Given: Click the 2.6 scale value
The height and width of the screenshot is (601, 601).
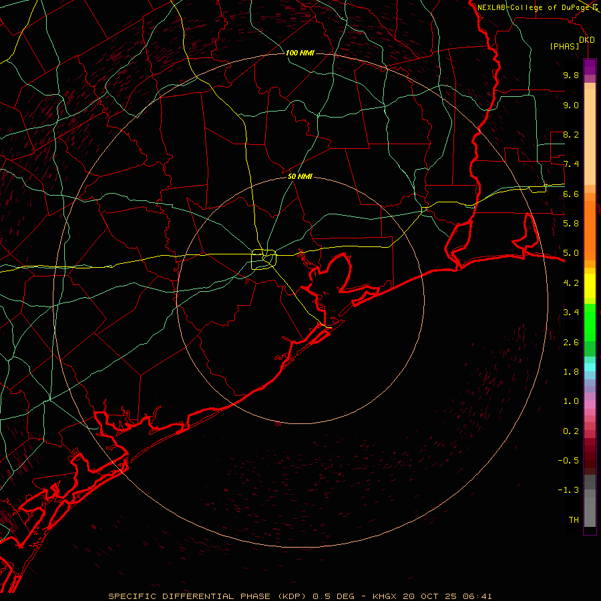Looking at the screenshot, I should (571, 343).
